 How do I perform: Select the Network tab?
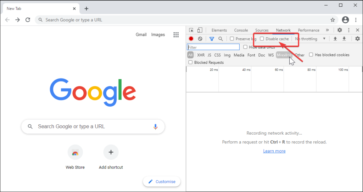tap(283, 30)
